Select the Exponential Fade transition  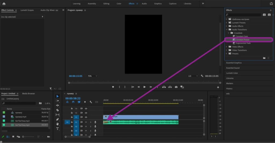[x=243, y=43]
